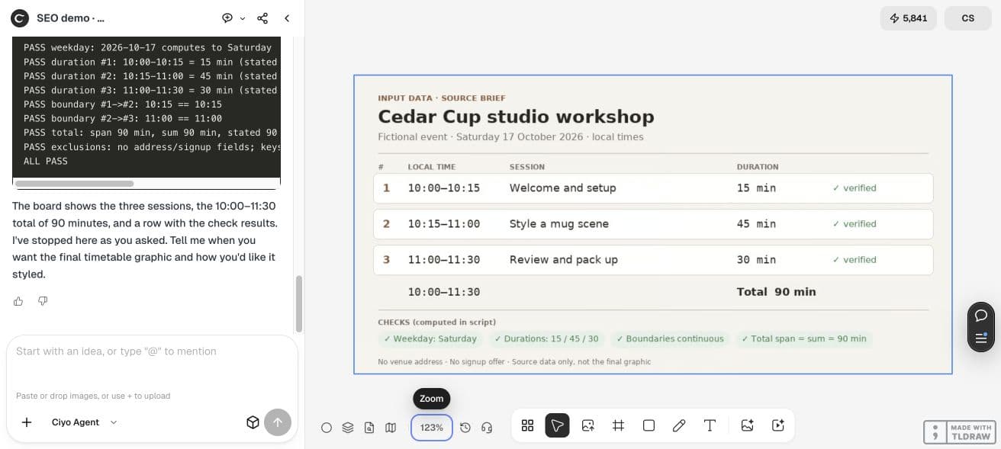This screenshot has width=1001, height=449.
Task: Open the 123% zoom level control
Action: (432, 428)
